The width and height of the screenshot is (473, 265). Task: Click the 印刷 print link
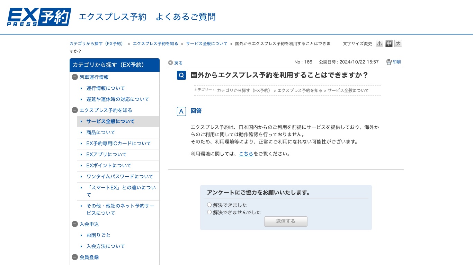pyautogui.click(x=396, y=62)
